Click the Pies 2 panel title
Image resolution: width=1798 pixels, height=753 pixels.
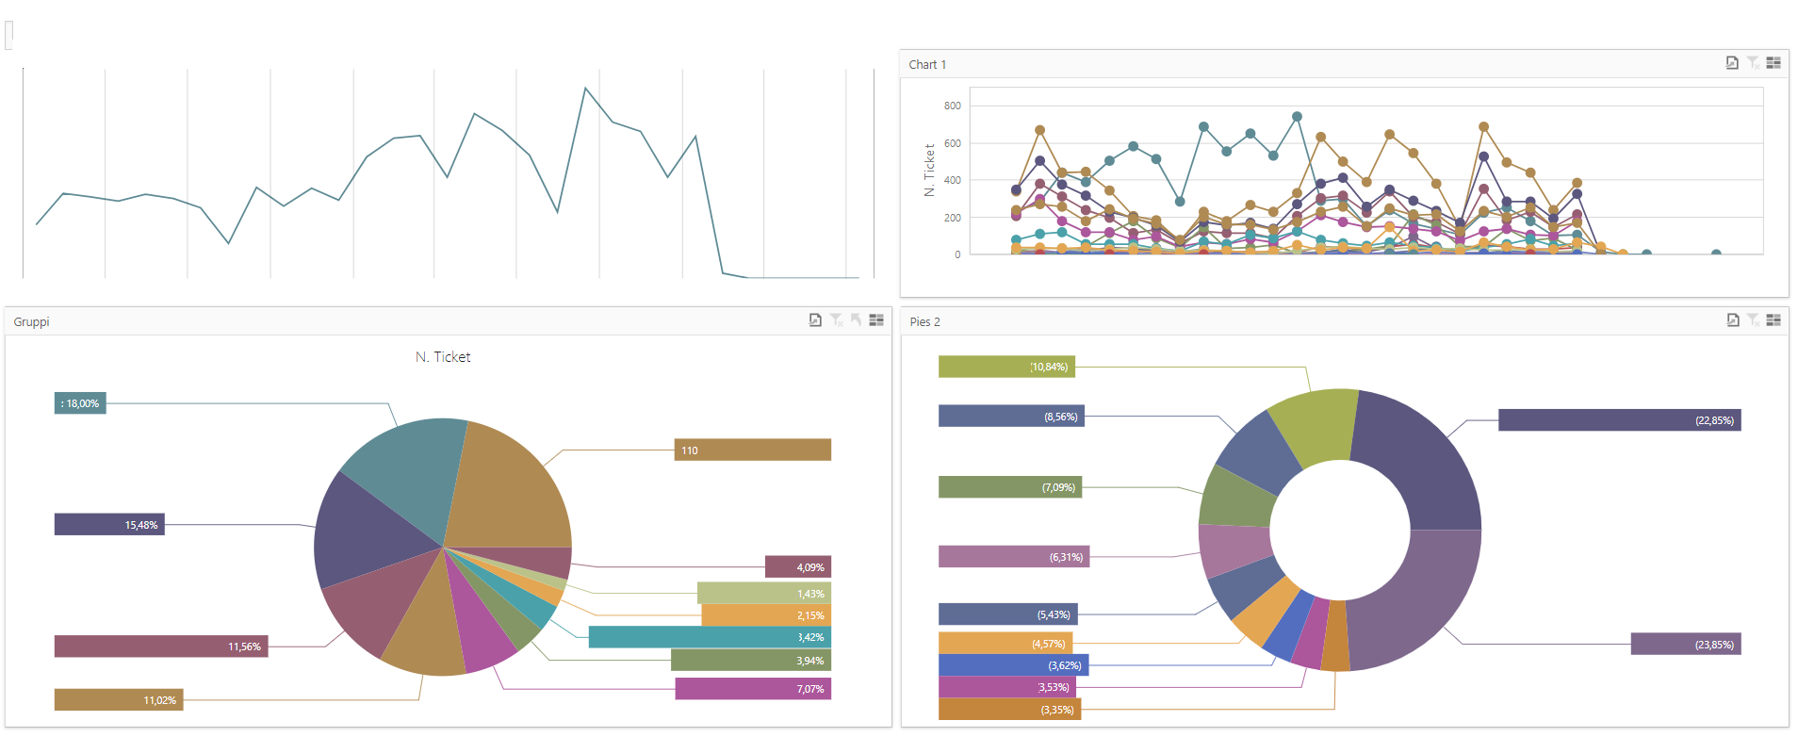[x=924, y=322]
